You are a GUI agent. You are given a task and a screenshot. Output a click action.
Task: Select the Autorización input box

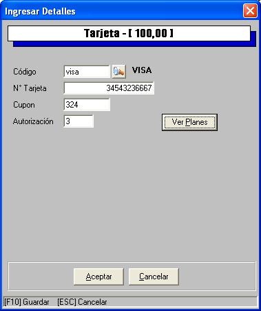[79, 121]
